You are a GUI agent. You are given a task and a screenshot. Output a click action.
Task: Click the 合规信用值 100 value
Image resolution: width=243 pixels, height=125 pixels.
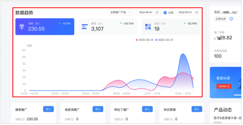pos(218,56)
